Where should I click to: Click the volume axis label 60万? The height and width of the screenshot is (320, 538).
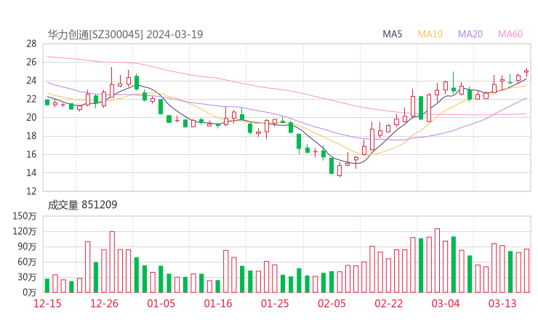(27, 262)
